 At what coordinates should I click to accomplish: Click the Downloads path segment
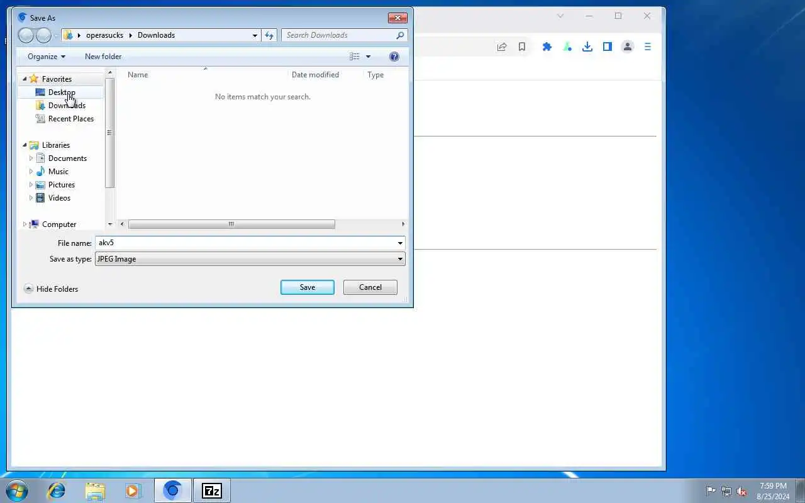tap(156, 35)
